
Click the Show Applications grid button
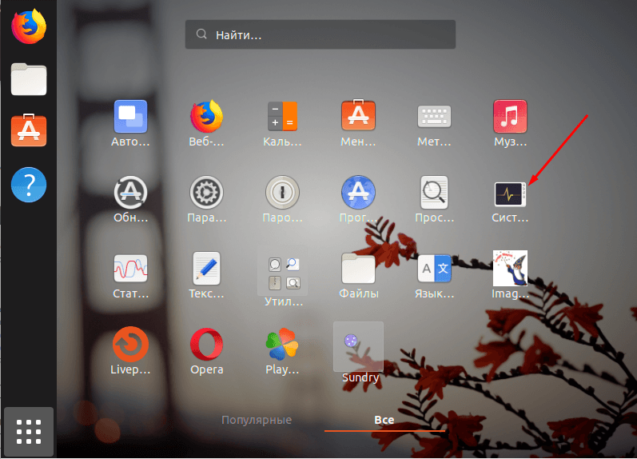pos(29,432)
